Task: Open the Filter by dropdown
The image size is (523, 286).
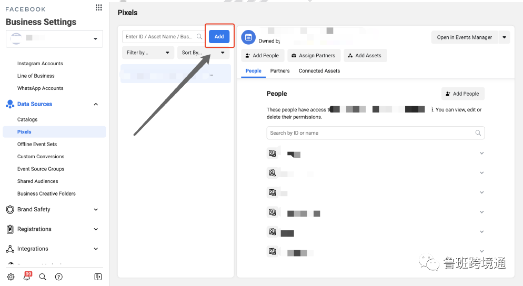Action: (148, 53)
